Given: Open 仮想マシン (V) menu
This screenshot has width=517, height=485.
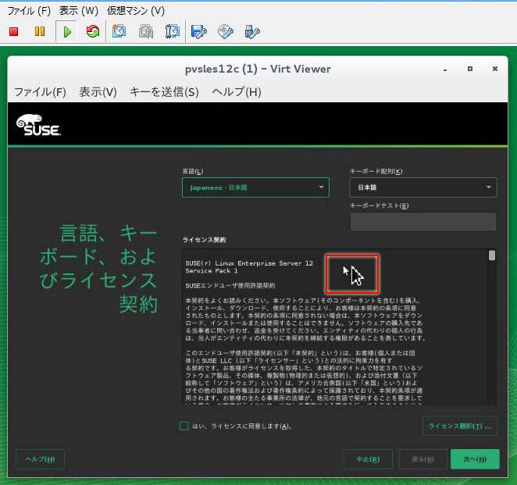Looking at the screenshot, I should point(136,11).
